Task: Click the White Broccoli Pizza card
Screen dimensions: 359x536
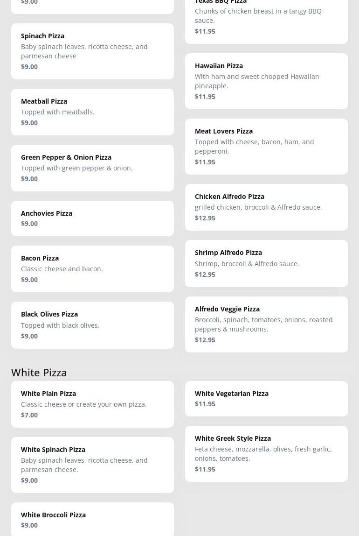Action: 92,519
